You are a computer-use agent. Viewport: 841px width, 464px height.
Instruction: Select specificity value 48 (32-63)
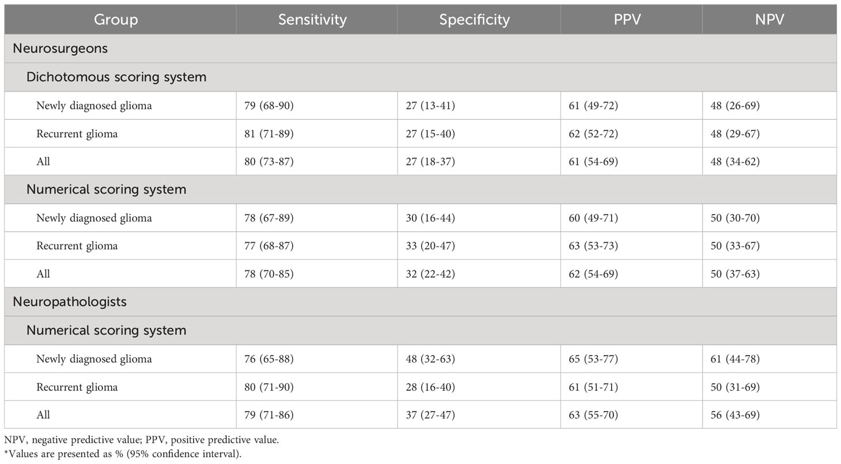(x=430, y=359)
